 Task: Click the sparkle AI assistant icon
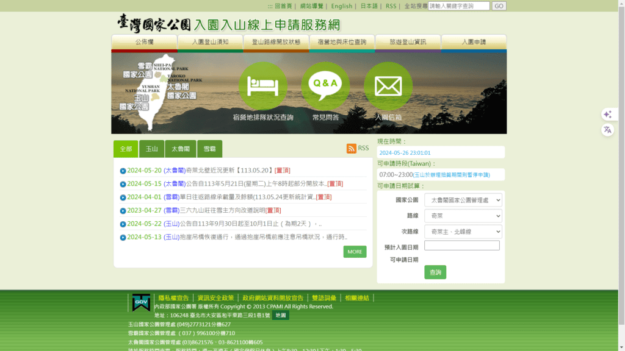607,115
